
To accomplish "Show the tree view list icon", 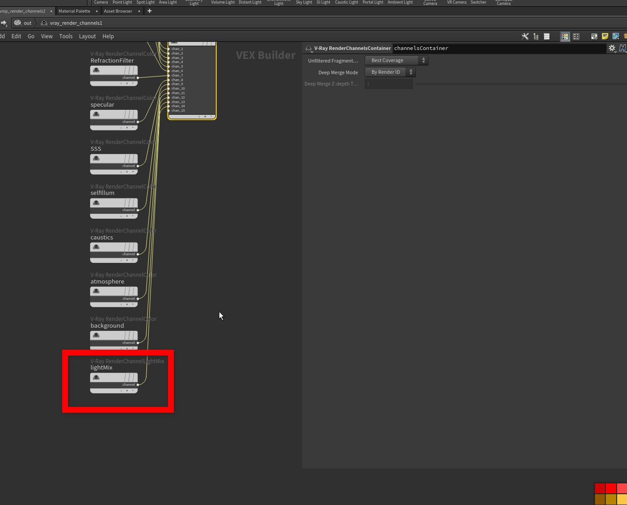I will tap(536, 36).
